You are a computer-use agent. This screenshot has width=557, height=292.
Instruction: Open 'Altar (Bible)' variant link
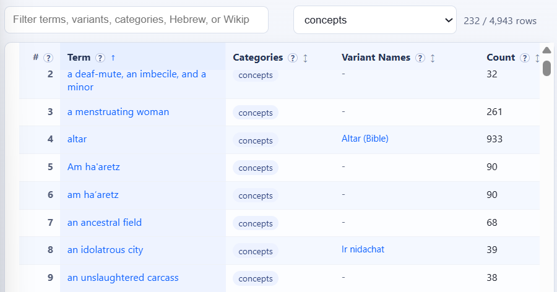(365, 139)
